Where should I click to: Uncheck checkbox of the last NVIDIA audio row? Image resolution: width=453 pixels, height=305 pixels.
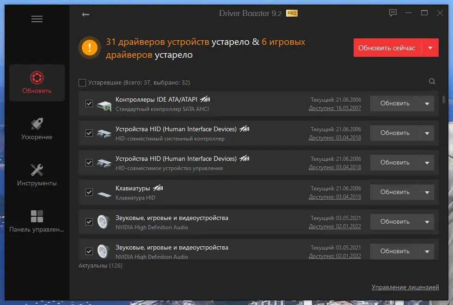(89, 251)
